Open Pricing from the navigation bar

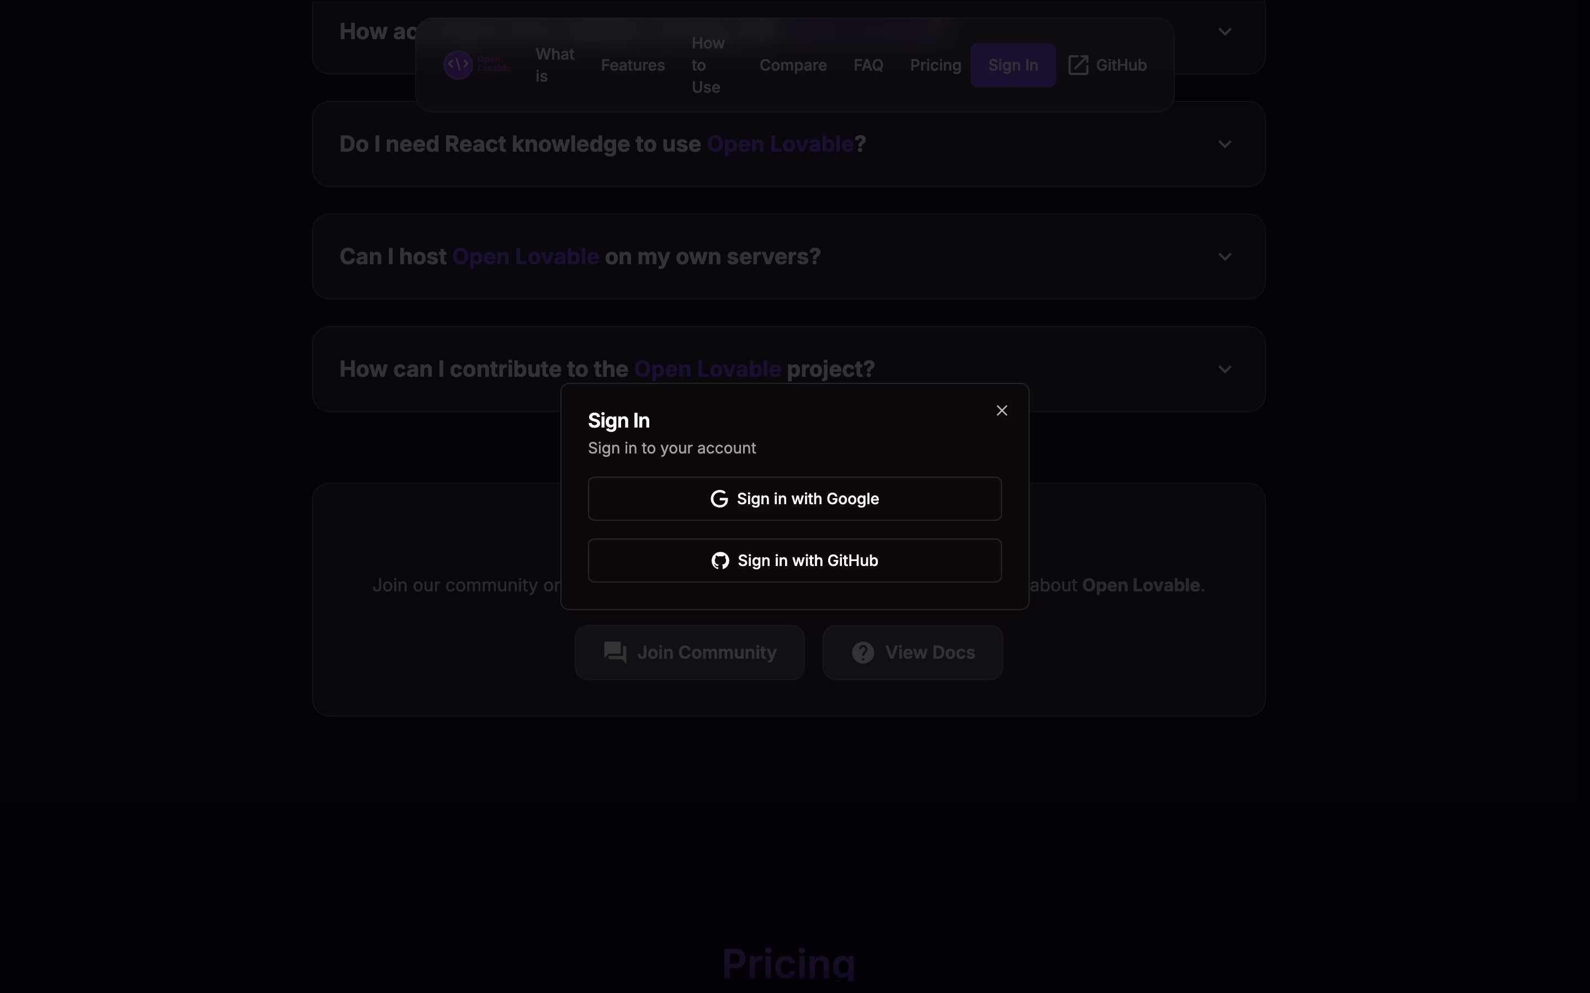point(935,65)
